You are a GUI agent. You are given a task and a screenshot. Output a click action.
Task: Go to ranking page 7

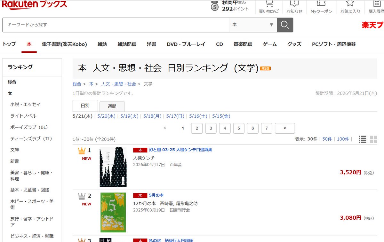click(x=267, y=128)
